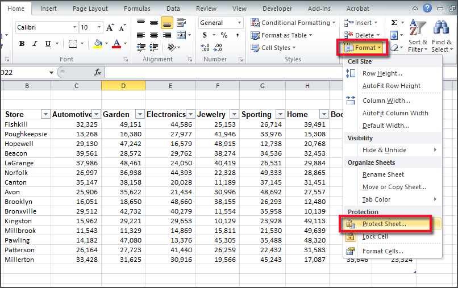This screenshot has height=288, width=458.
Task: Center text horizontally
Action: (x=154, y=35)
